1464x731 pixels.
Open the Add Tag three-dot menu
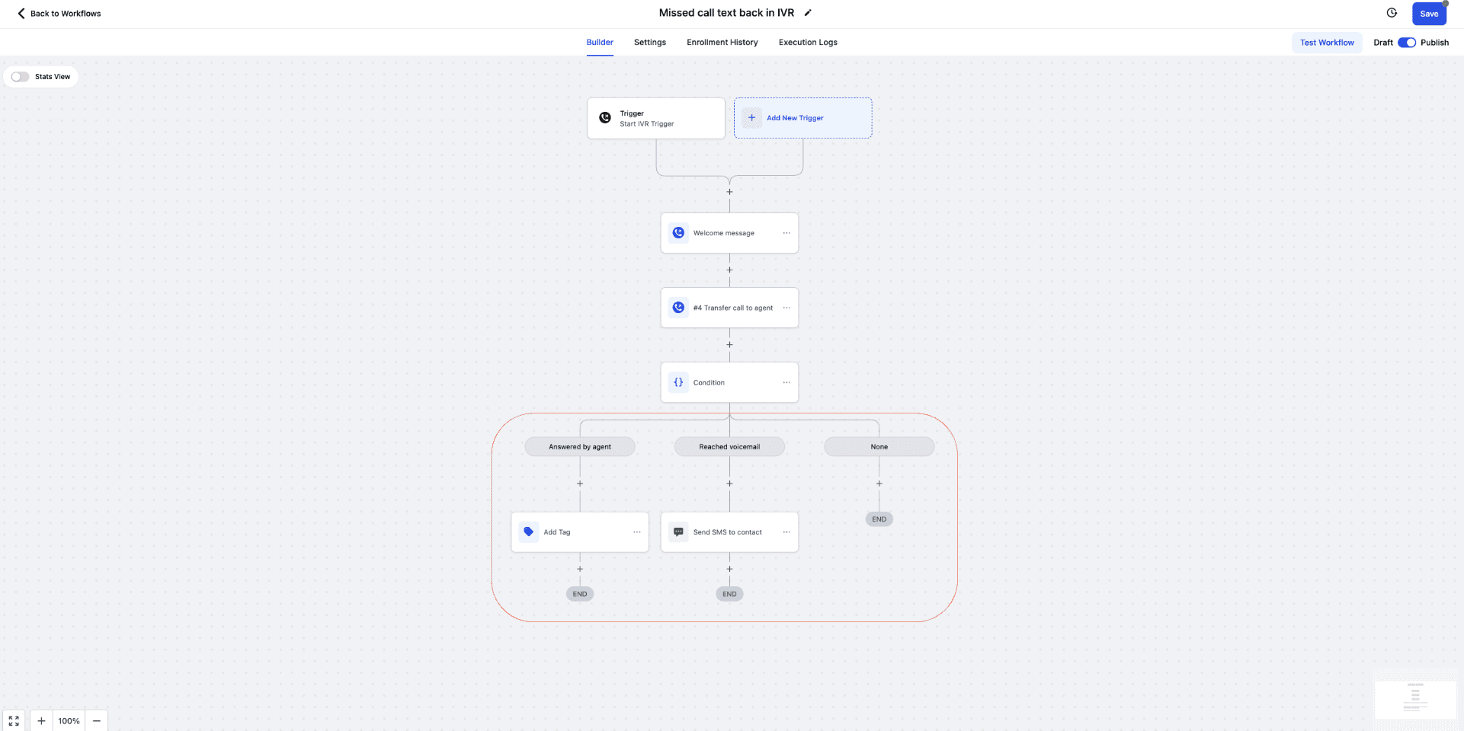tap(637, 531)
